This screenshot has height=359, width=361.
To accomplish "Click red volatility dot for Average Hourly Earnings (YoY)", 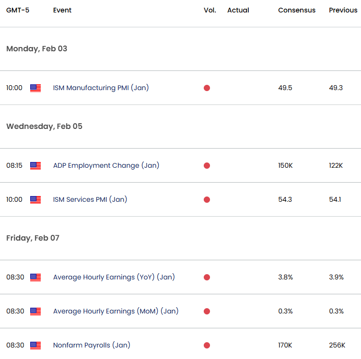I will click(207, 278).
